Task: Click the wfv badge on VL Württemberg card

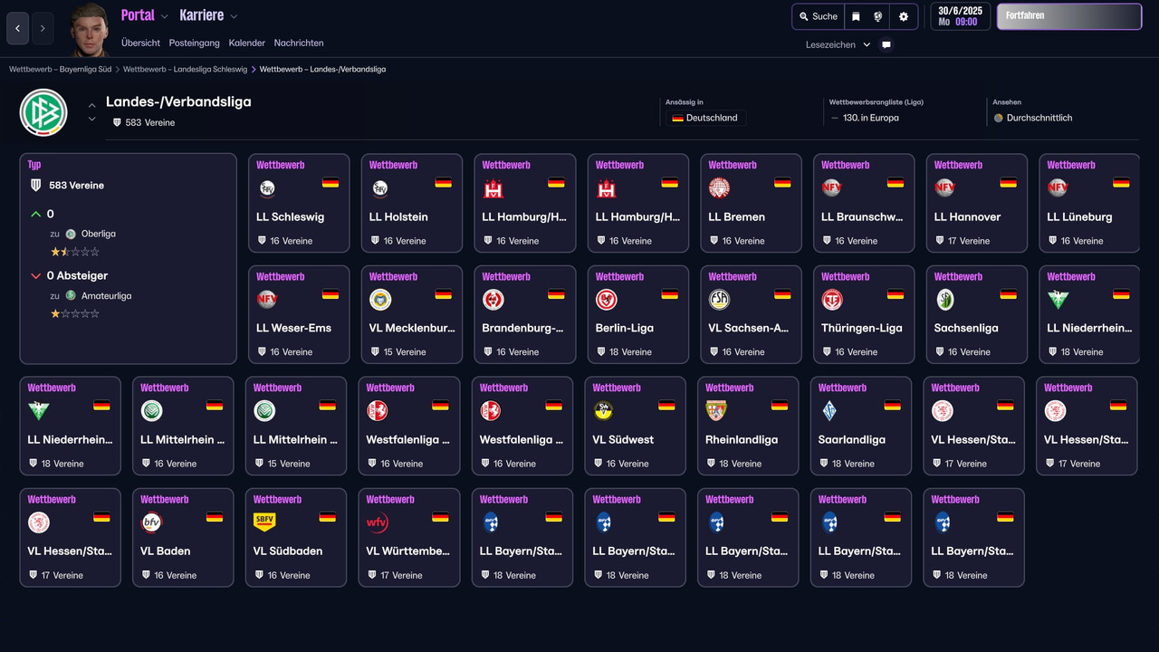Action: coord(378,523)
